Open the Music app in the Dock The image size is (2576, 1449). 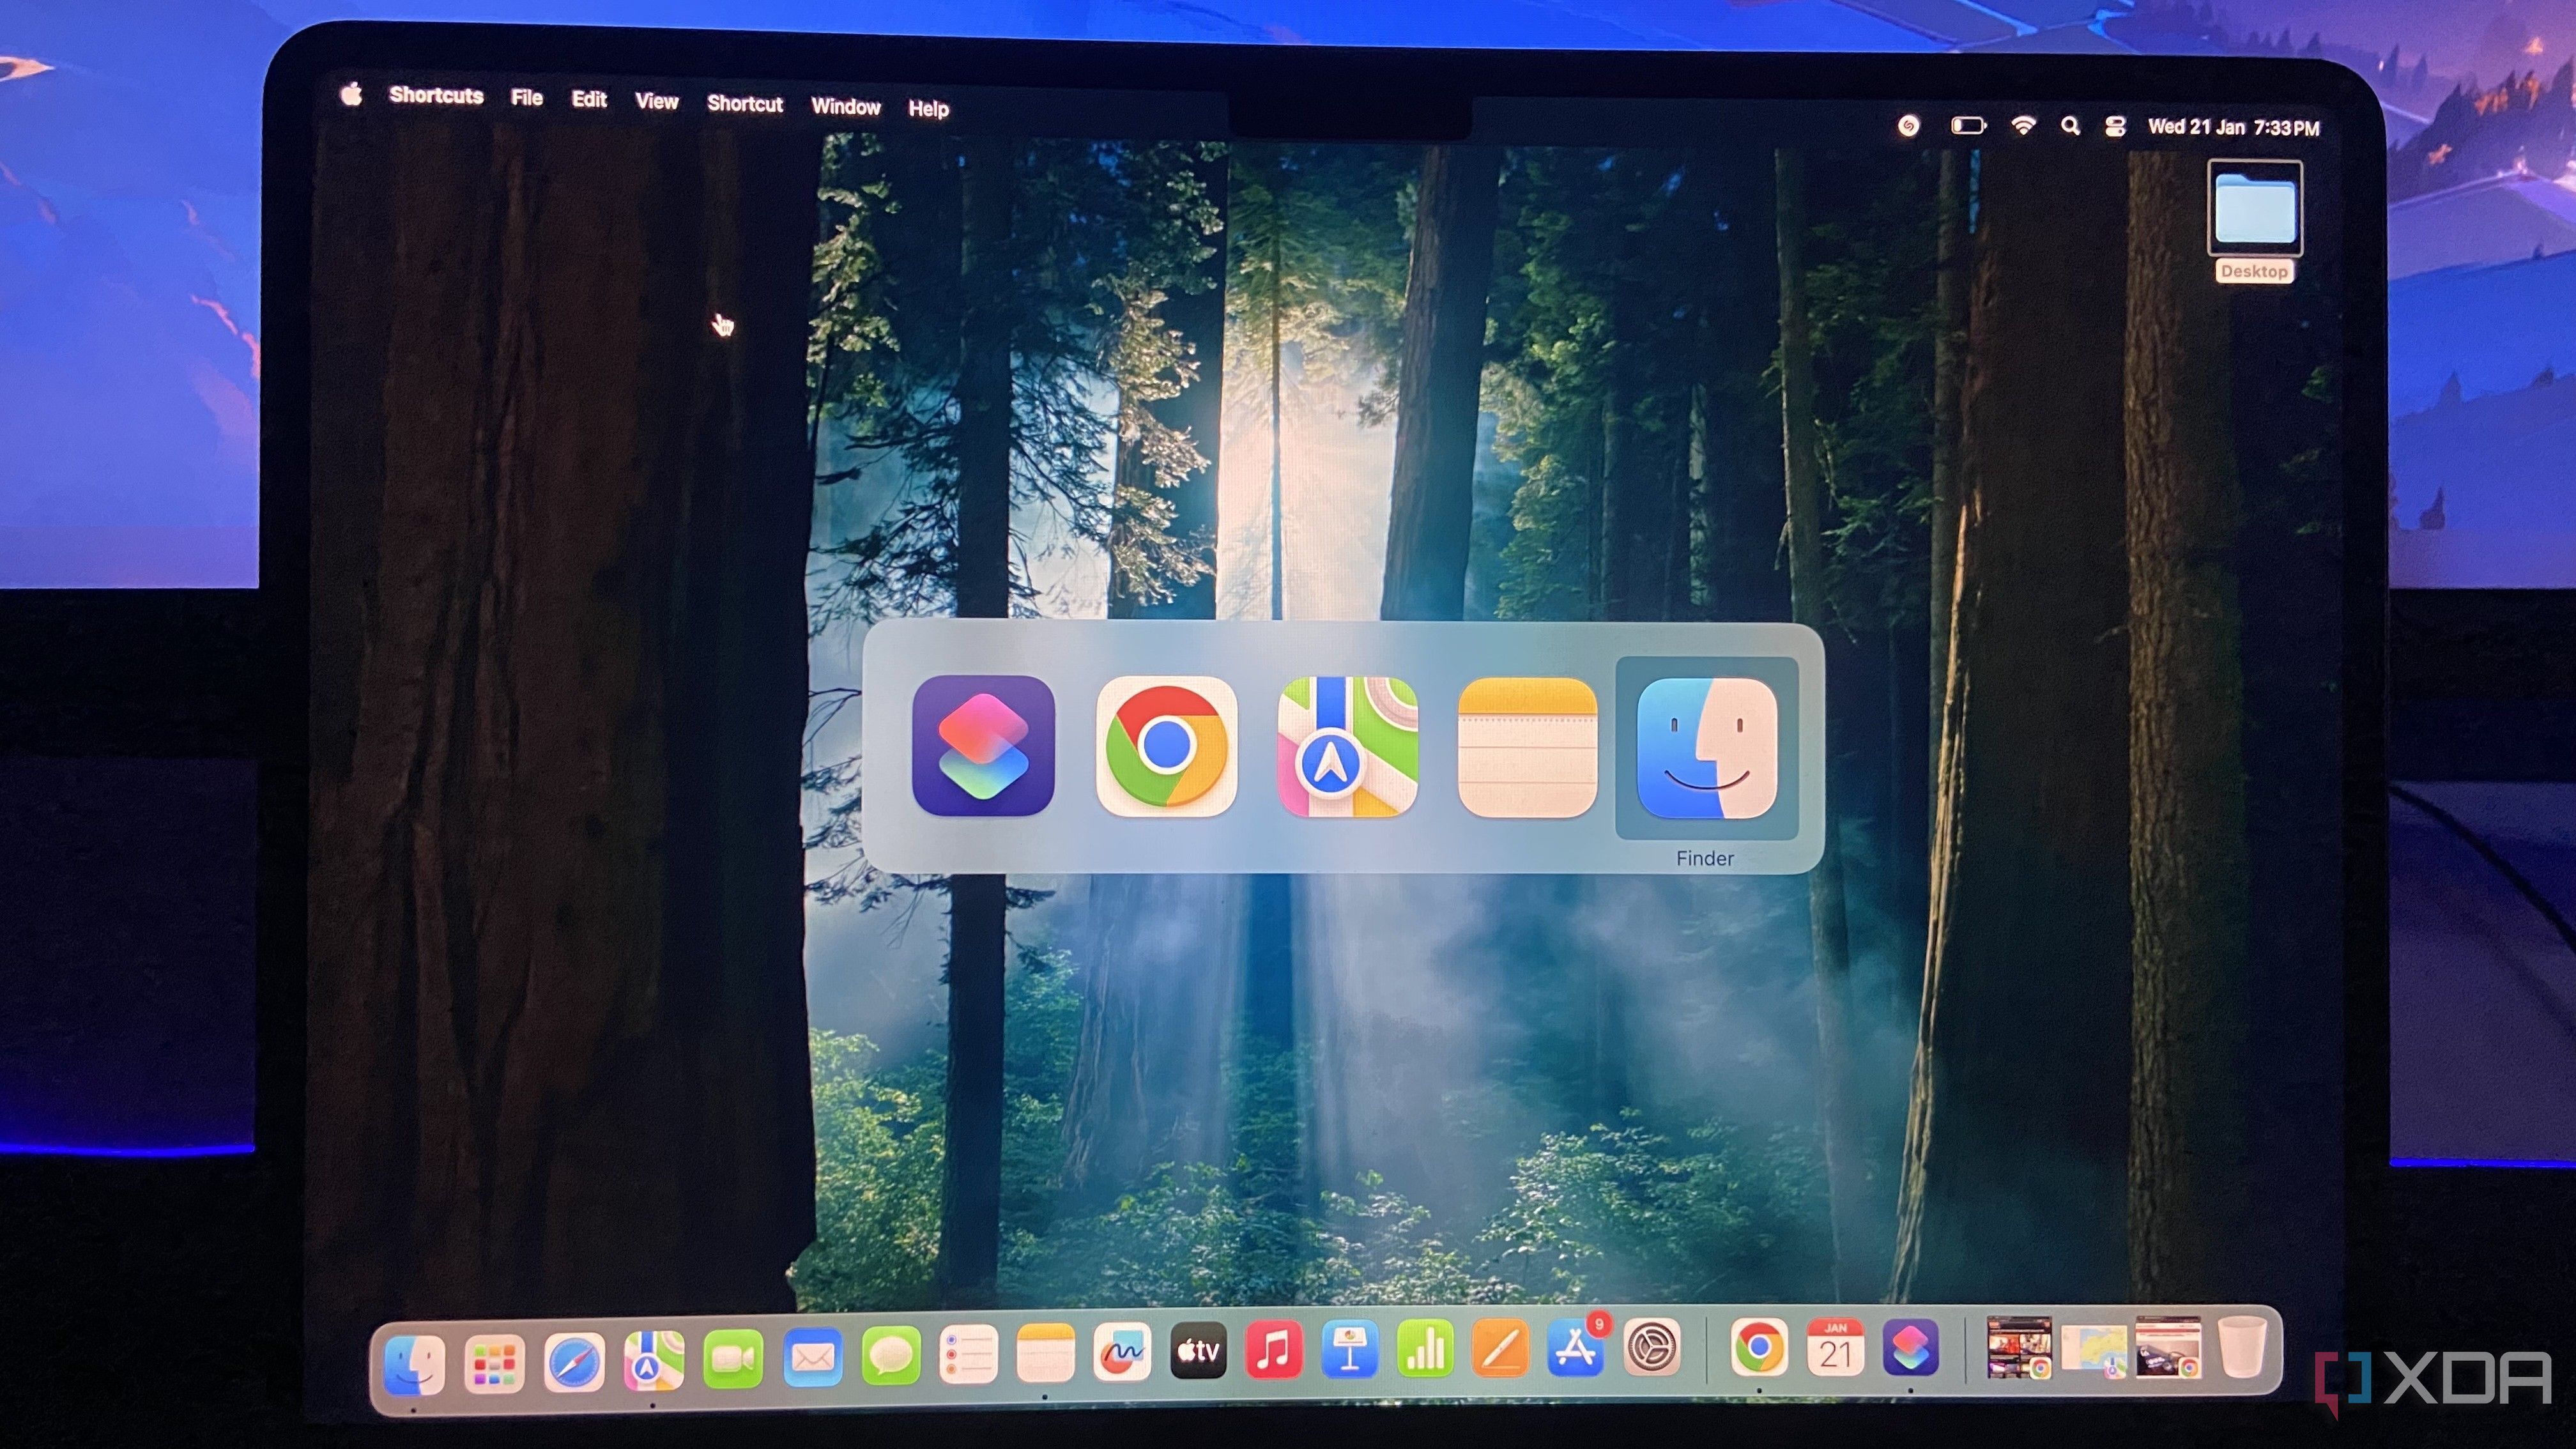pos(1273,1350)
